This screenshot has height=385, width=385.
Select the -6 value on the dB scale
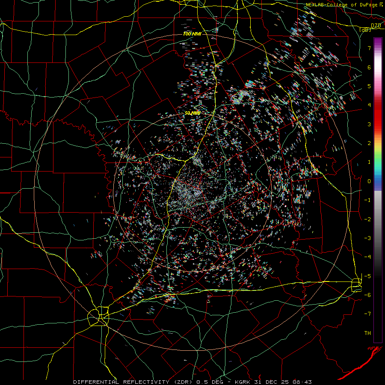[x=367, y=295]
